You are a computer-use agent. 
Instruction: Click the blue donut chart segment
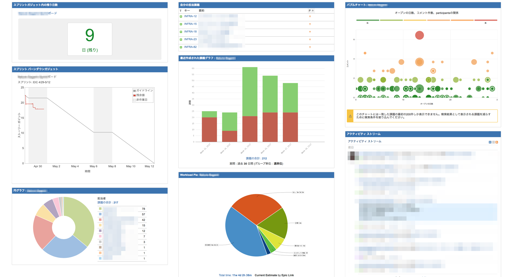(65, 248)
